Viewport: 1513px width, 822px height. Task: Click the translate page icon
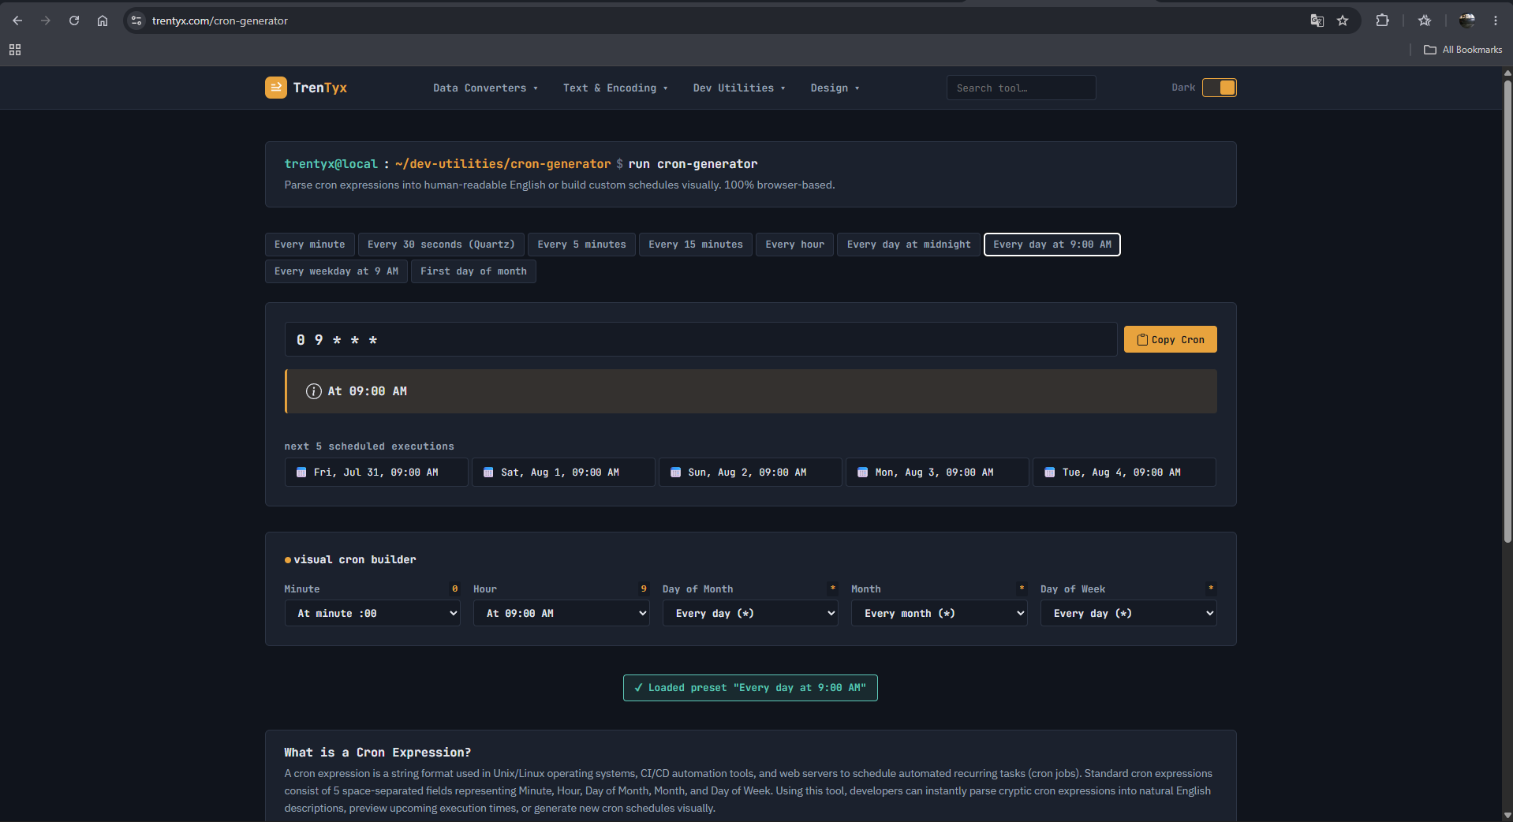[1317, 21]
